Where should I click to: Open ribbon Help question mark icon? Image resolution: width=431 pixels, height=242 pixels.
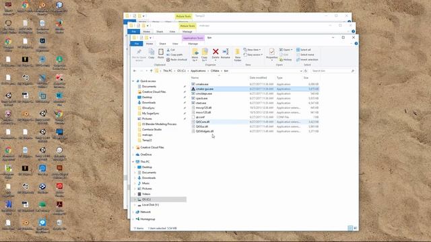[356, 44]
